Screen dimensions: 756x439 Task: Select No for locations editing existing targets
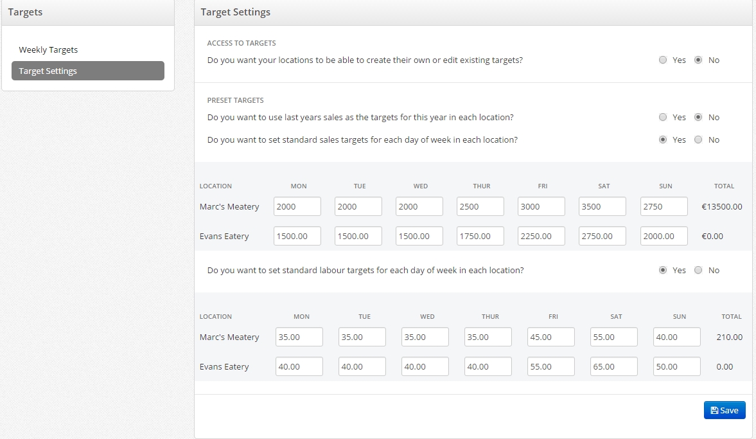pos(698,60)
